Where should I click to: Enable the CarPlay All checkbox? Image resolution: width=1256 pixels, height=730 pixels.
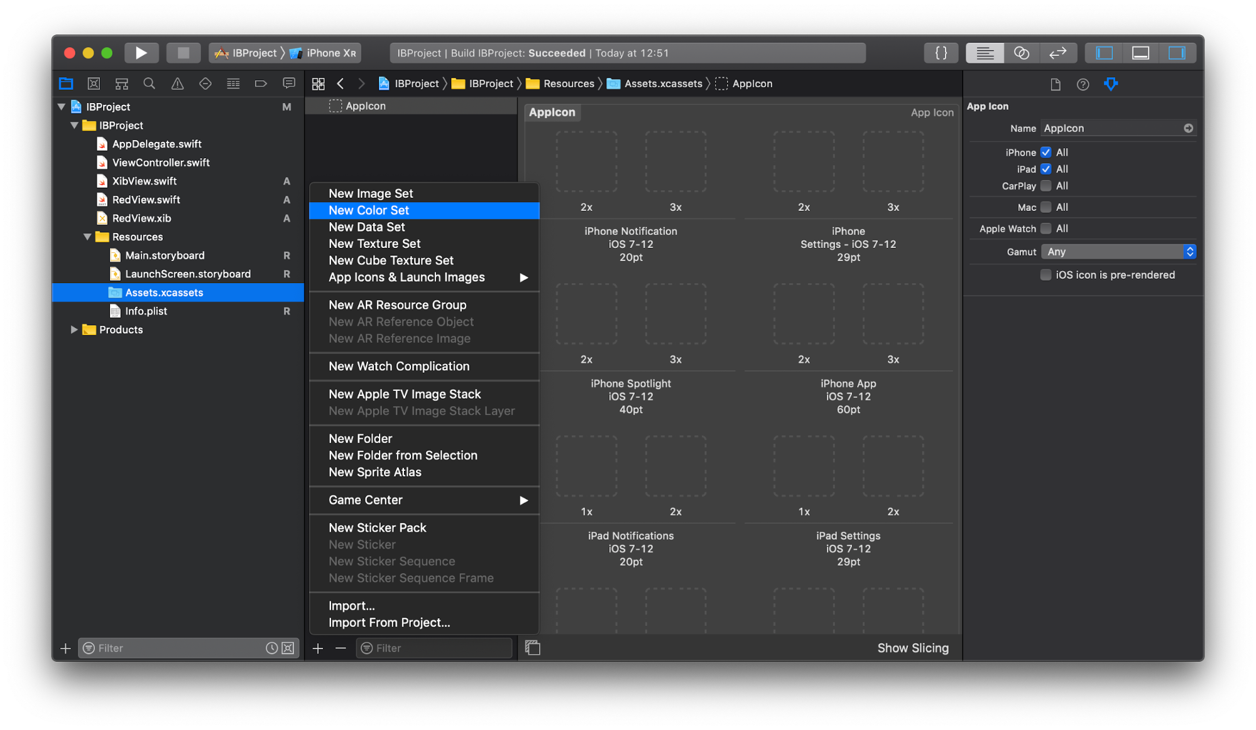[1046, 186]
